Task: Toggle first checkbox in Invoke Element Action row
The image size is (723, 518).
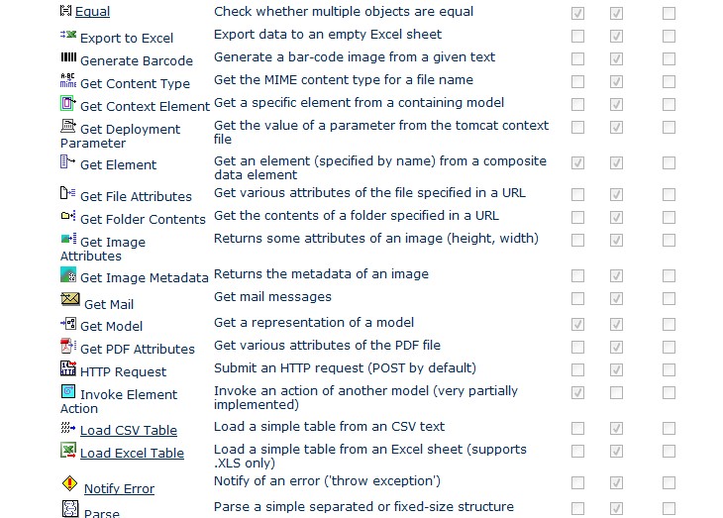Action: tap(577, 393)
